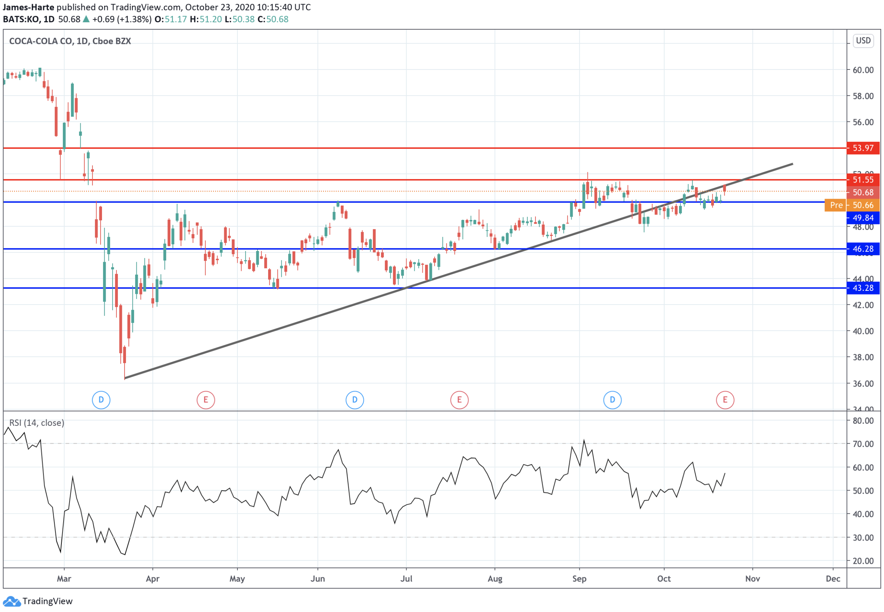Select the E earnings marker near May
The image size is (884, 612).
(206, 399)
